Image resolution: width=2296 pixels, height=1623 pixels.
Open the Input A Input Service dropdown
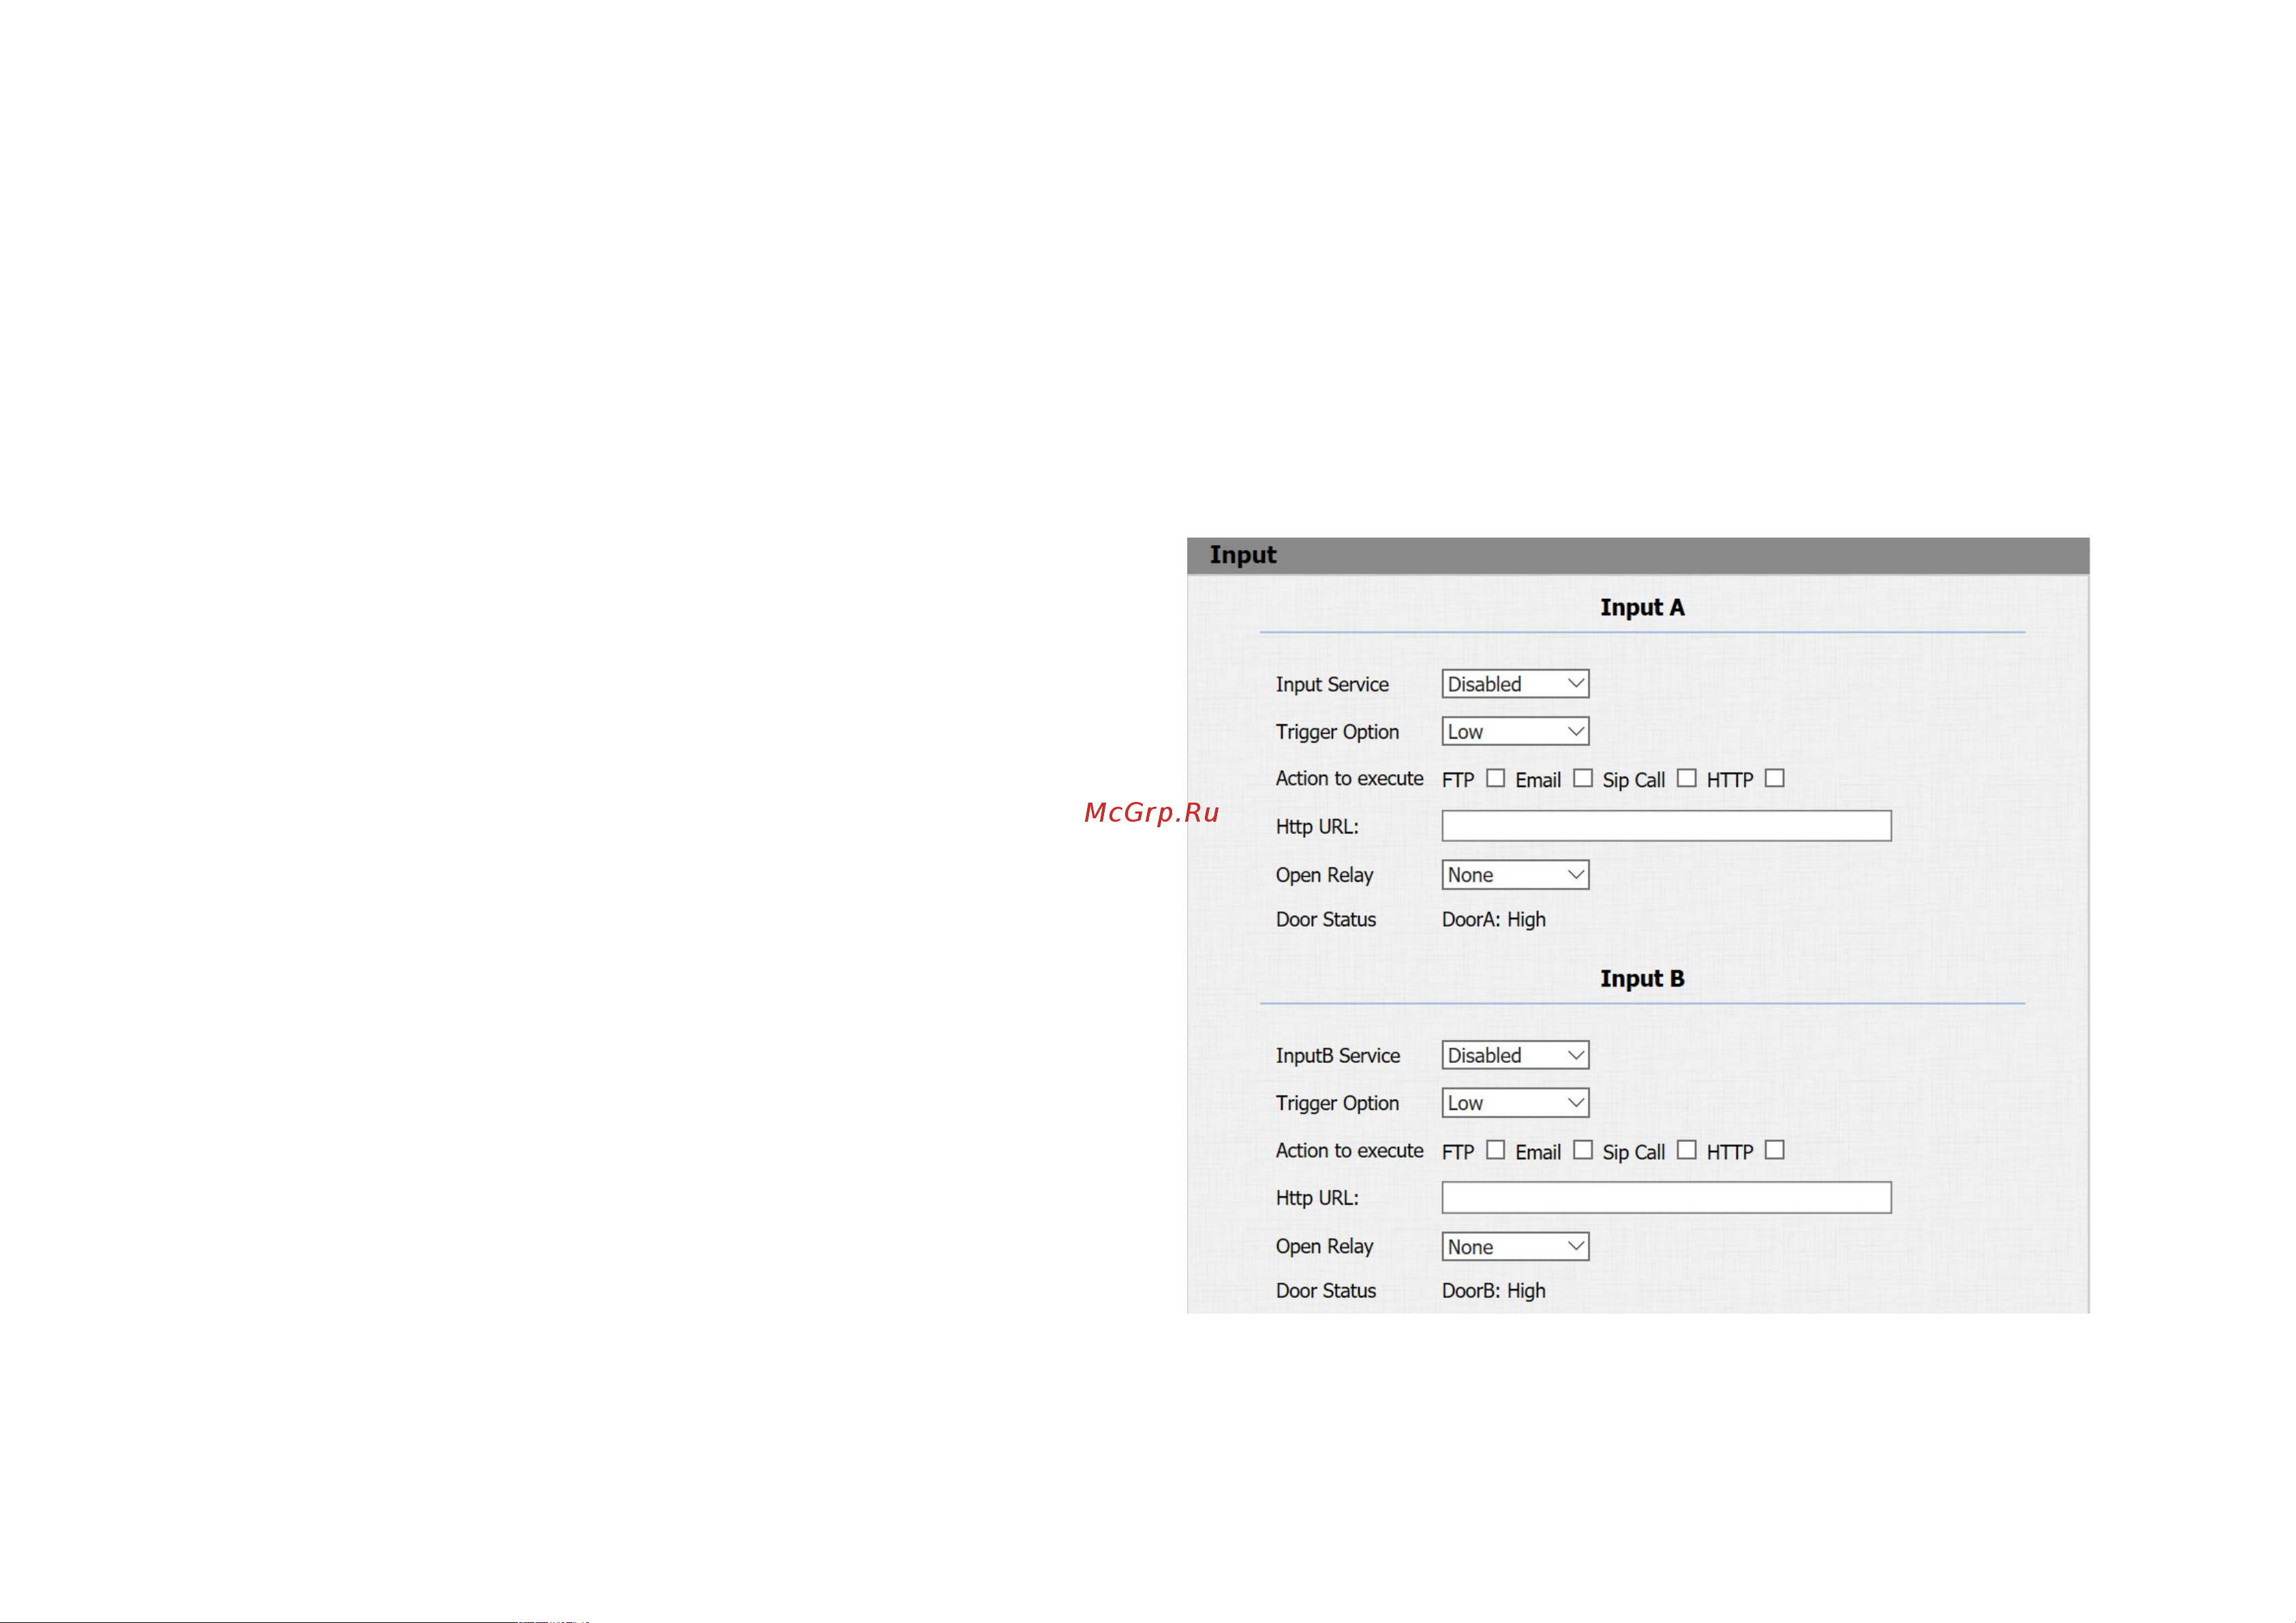pos(1515,684)
